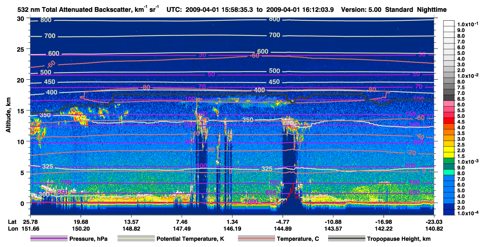Select the red colorbar cell beside 4.5
The width and height of the screenshot is (482, 247).
[449, 121]
